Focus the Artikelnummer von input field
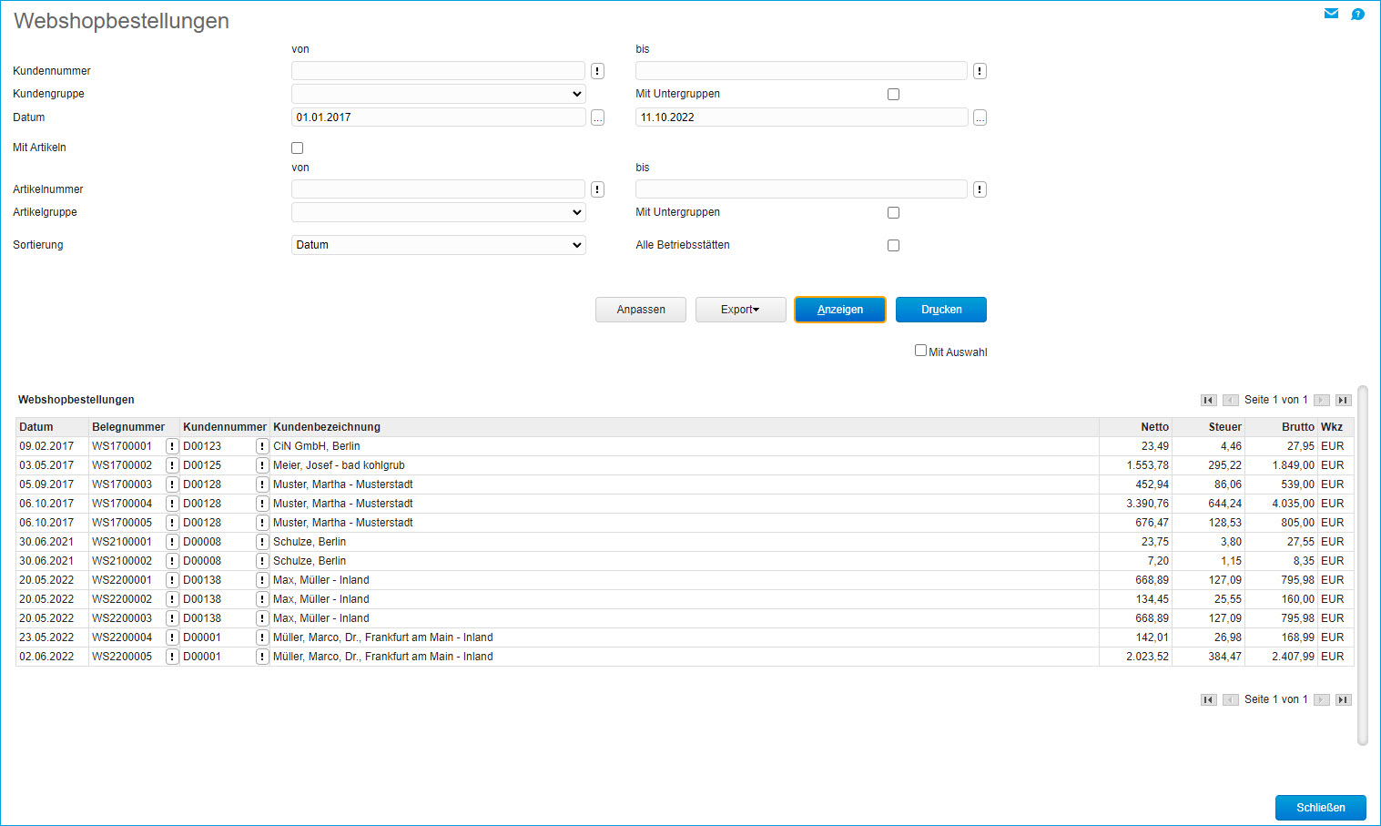The image size is (1381, 826). 438,189
